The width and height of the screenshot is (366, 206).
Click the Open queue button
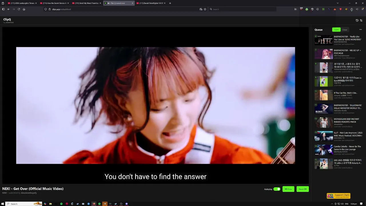336,30
